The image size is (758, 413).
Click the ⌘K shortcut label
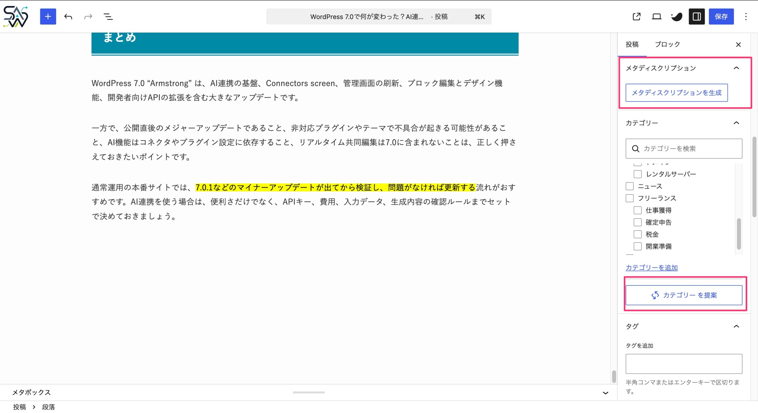point(480,17)
